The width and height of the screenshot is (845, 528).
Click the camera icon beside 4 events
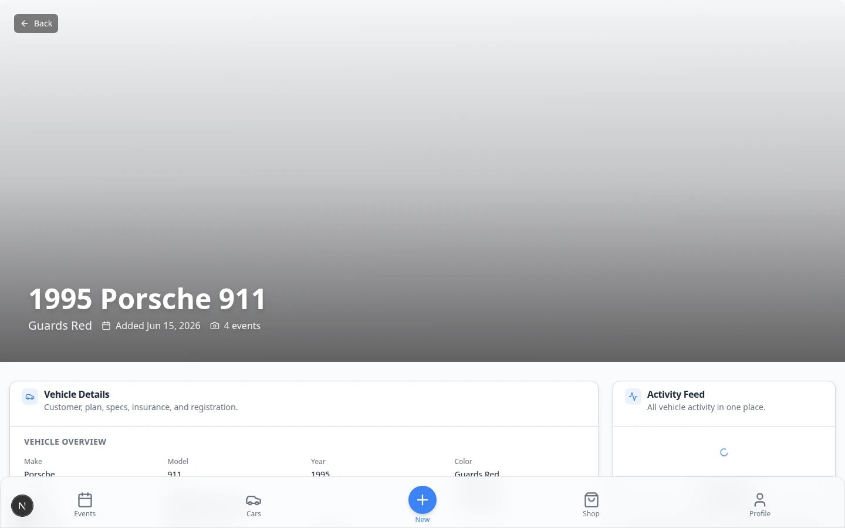[x=215, y=326]
